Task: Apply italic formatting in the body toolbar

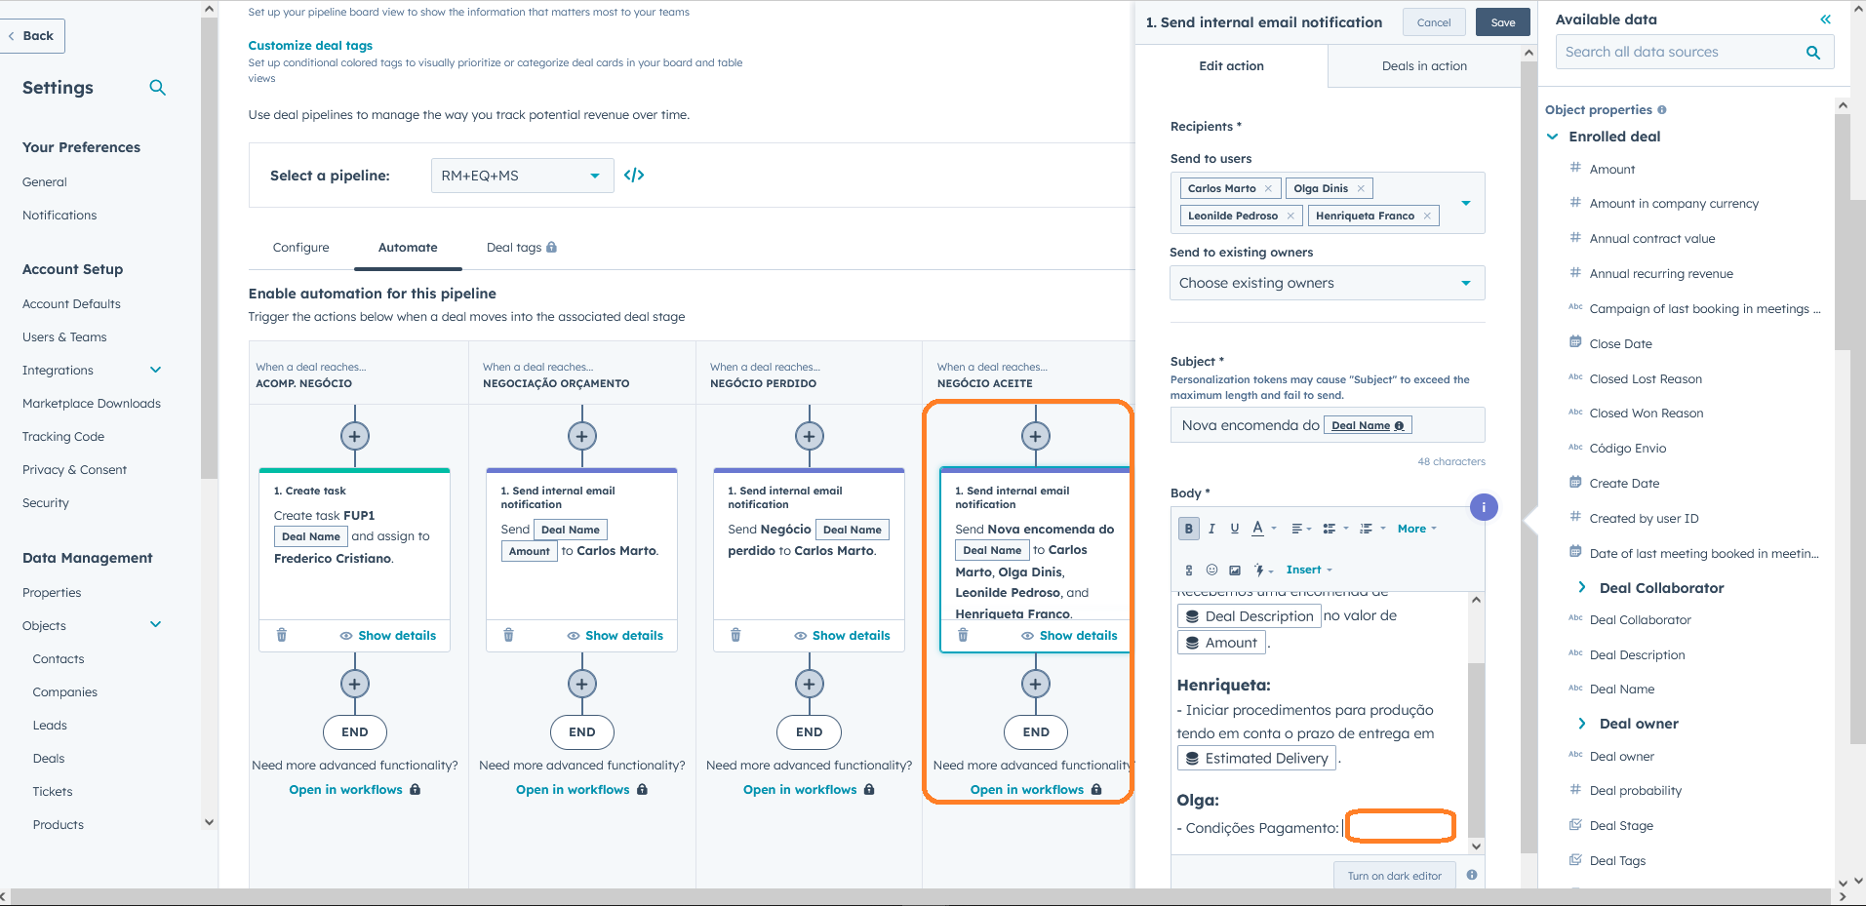Action: [x=1211, y=528]
